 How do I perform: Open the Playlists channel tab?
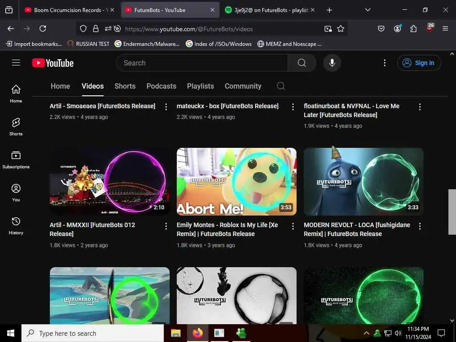point(200,86)
